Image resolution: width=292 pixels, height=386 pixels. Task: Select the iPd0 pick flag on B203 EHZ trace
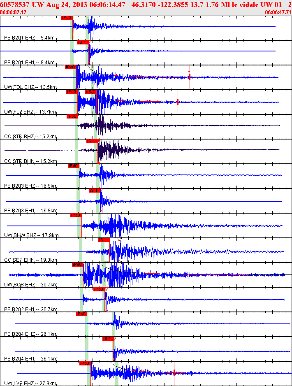click(74, 166)
